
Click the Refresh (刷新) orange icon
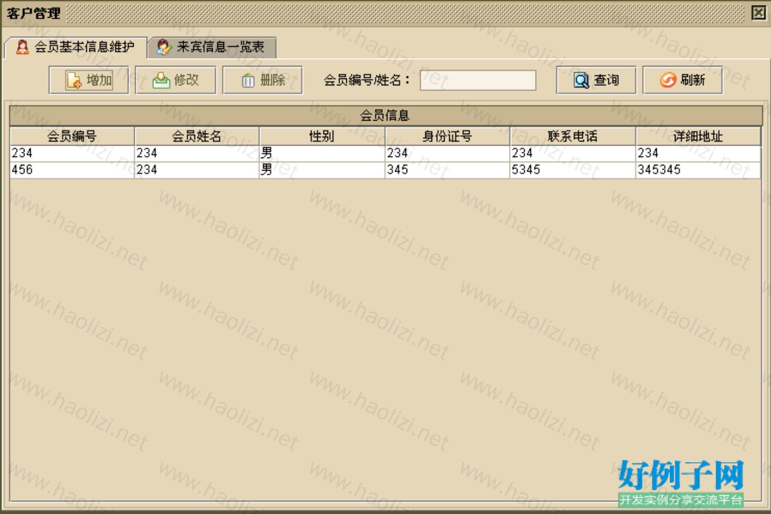click(x=668, y=81)
